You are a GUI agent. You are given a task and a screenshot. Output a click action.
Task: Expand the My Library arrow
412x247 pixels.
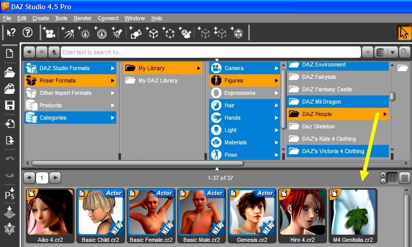(199, 69)
